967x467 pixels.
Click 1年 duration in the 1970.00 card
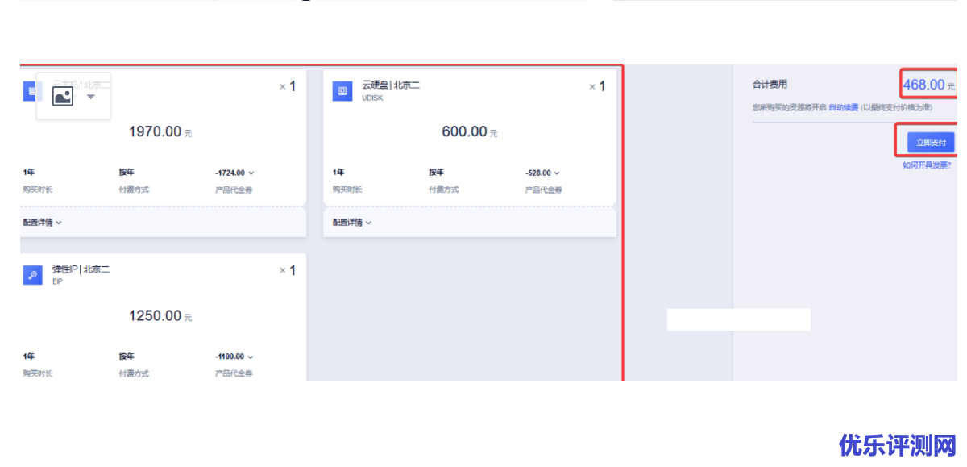click(28, 173)
